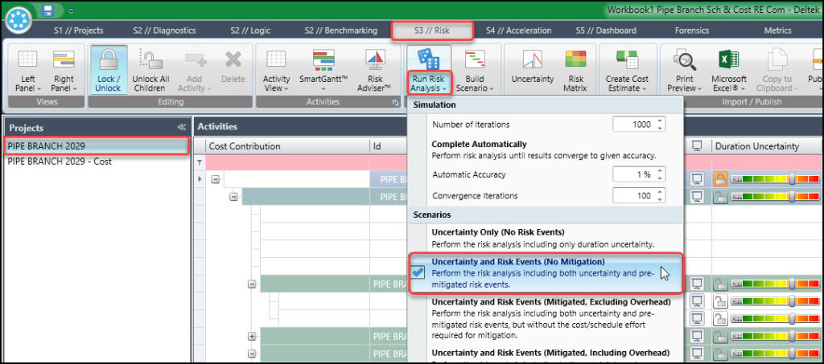Viewport: 824px width, 364px height.
Task: Toggle the Lock / Unlock button
Action: (x=109, y=70)
